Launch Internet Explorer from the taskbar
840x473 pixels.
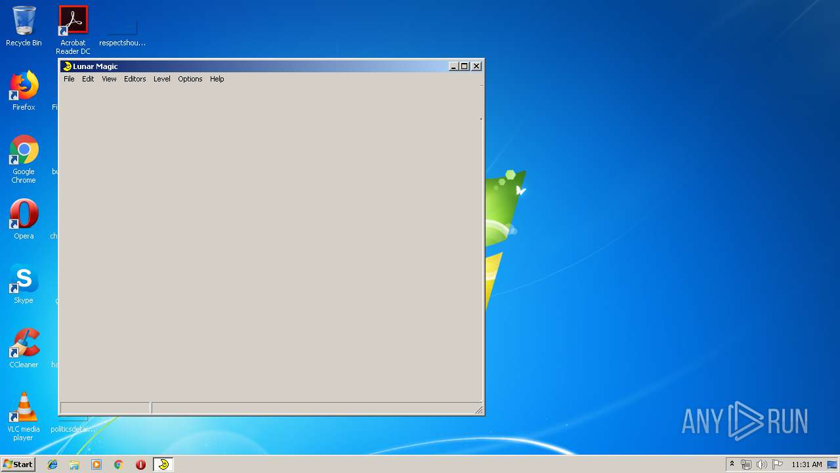point(52,464)
